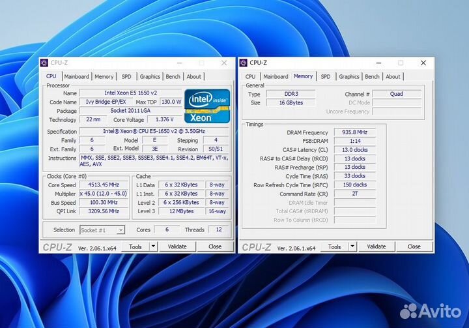
Task: Click Validate button in left CPU-Z window
Action: (x=177, y=246)
